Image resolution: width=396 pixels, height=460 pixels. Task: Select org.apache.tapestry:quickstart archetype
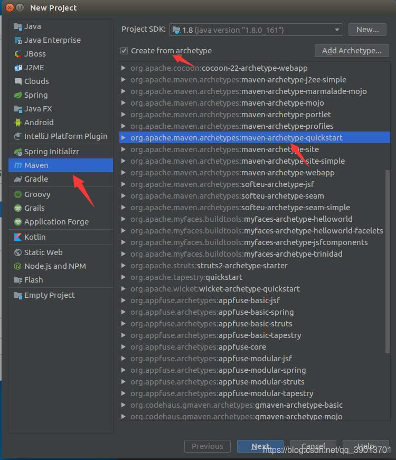tap(254, 277)
